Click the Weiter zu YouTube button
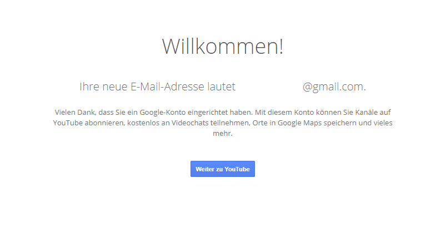 point(222,169)
